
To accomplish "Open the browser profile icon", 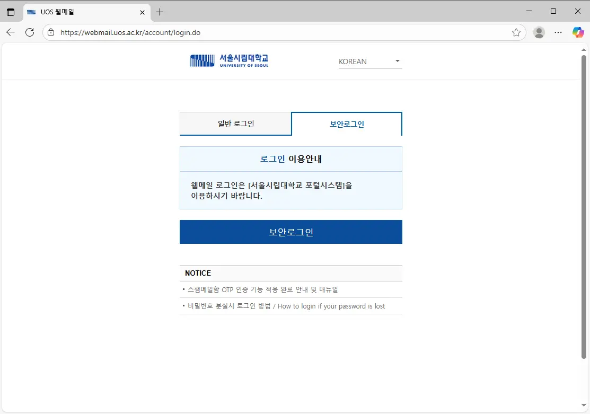I will (539, 32).
